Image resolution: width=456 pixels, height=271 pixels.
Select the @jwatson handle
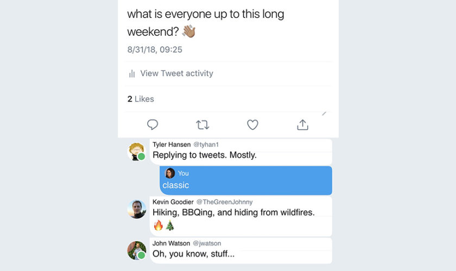pos(206,243)
